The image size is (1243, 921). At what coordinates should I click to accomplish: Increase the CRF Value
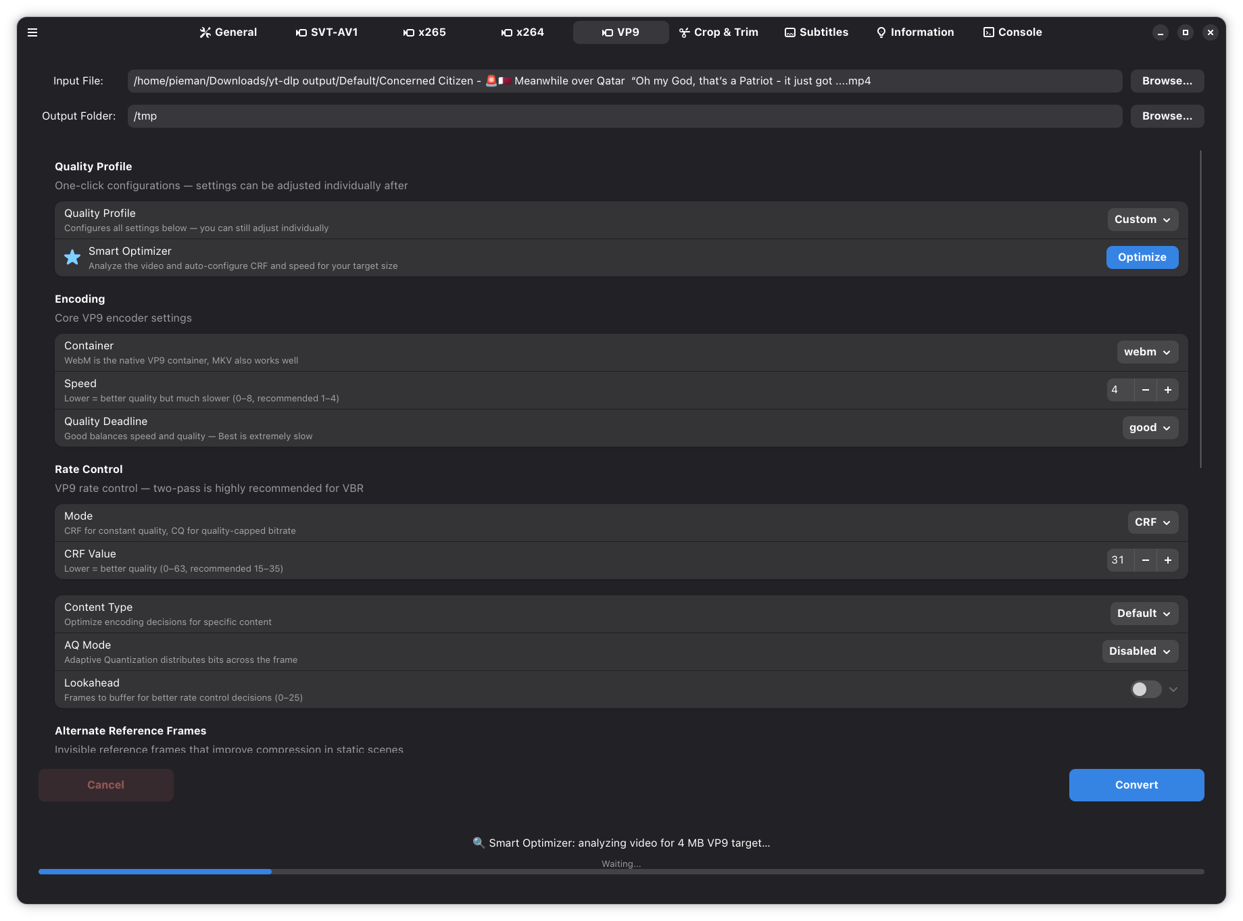click(x=1167, y=560)
